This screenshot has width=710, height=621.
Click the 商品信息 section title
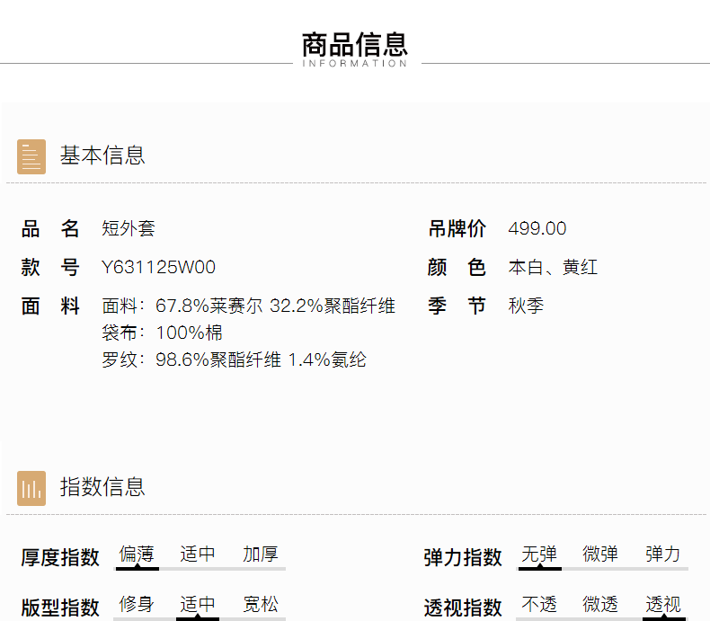coord(355,44)
